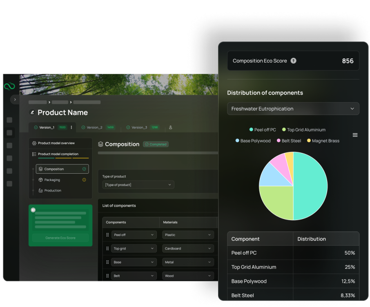This screenshot has height=307, width=370.
Task: Switch to the Version_2 tab
Action: pyautogui.click(x=95, y=127)
